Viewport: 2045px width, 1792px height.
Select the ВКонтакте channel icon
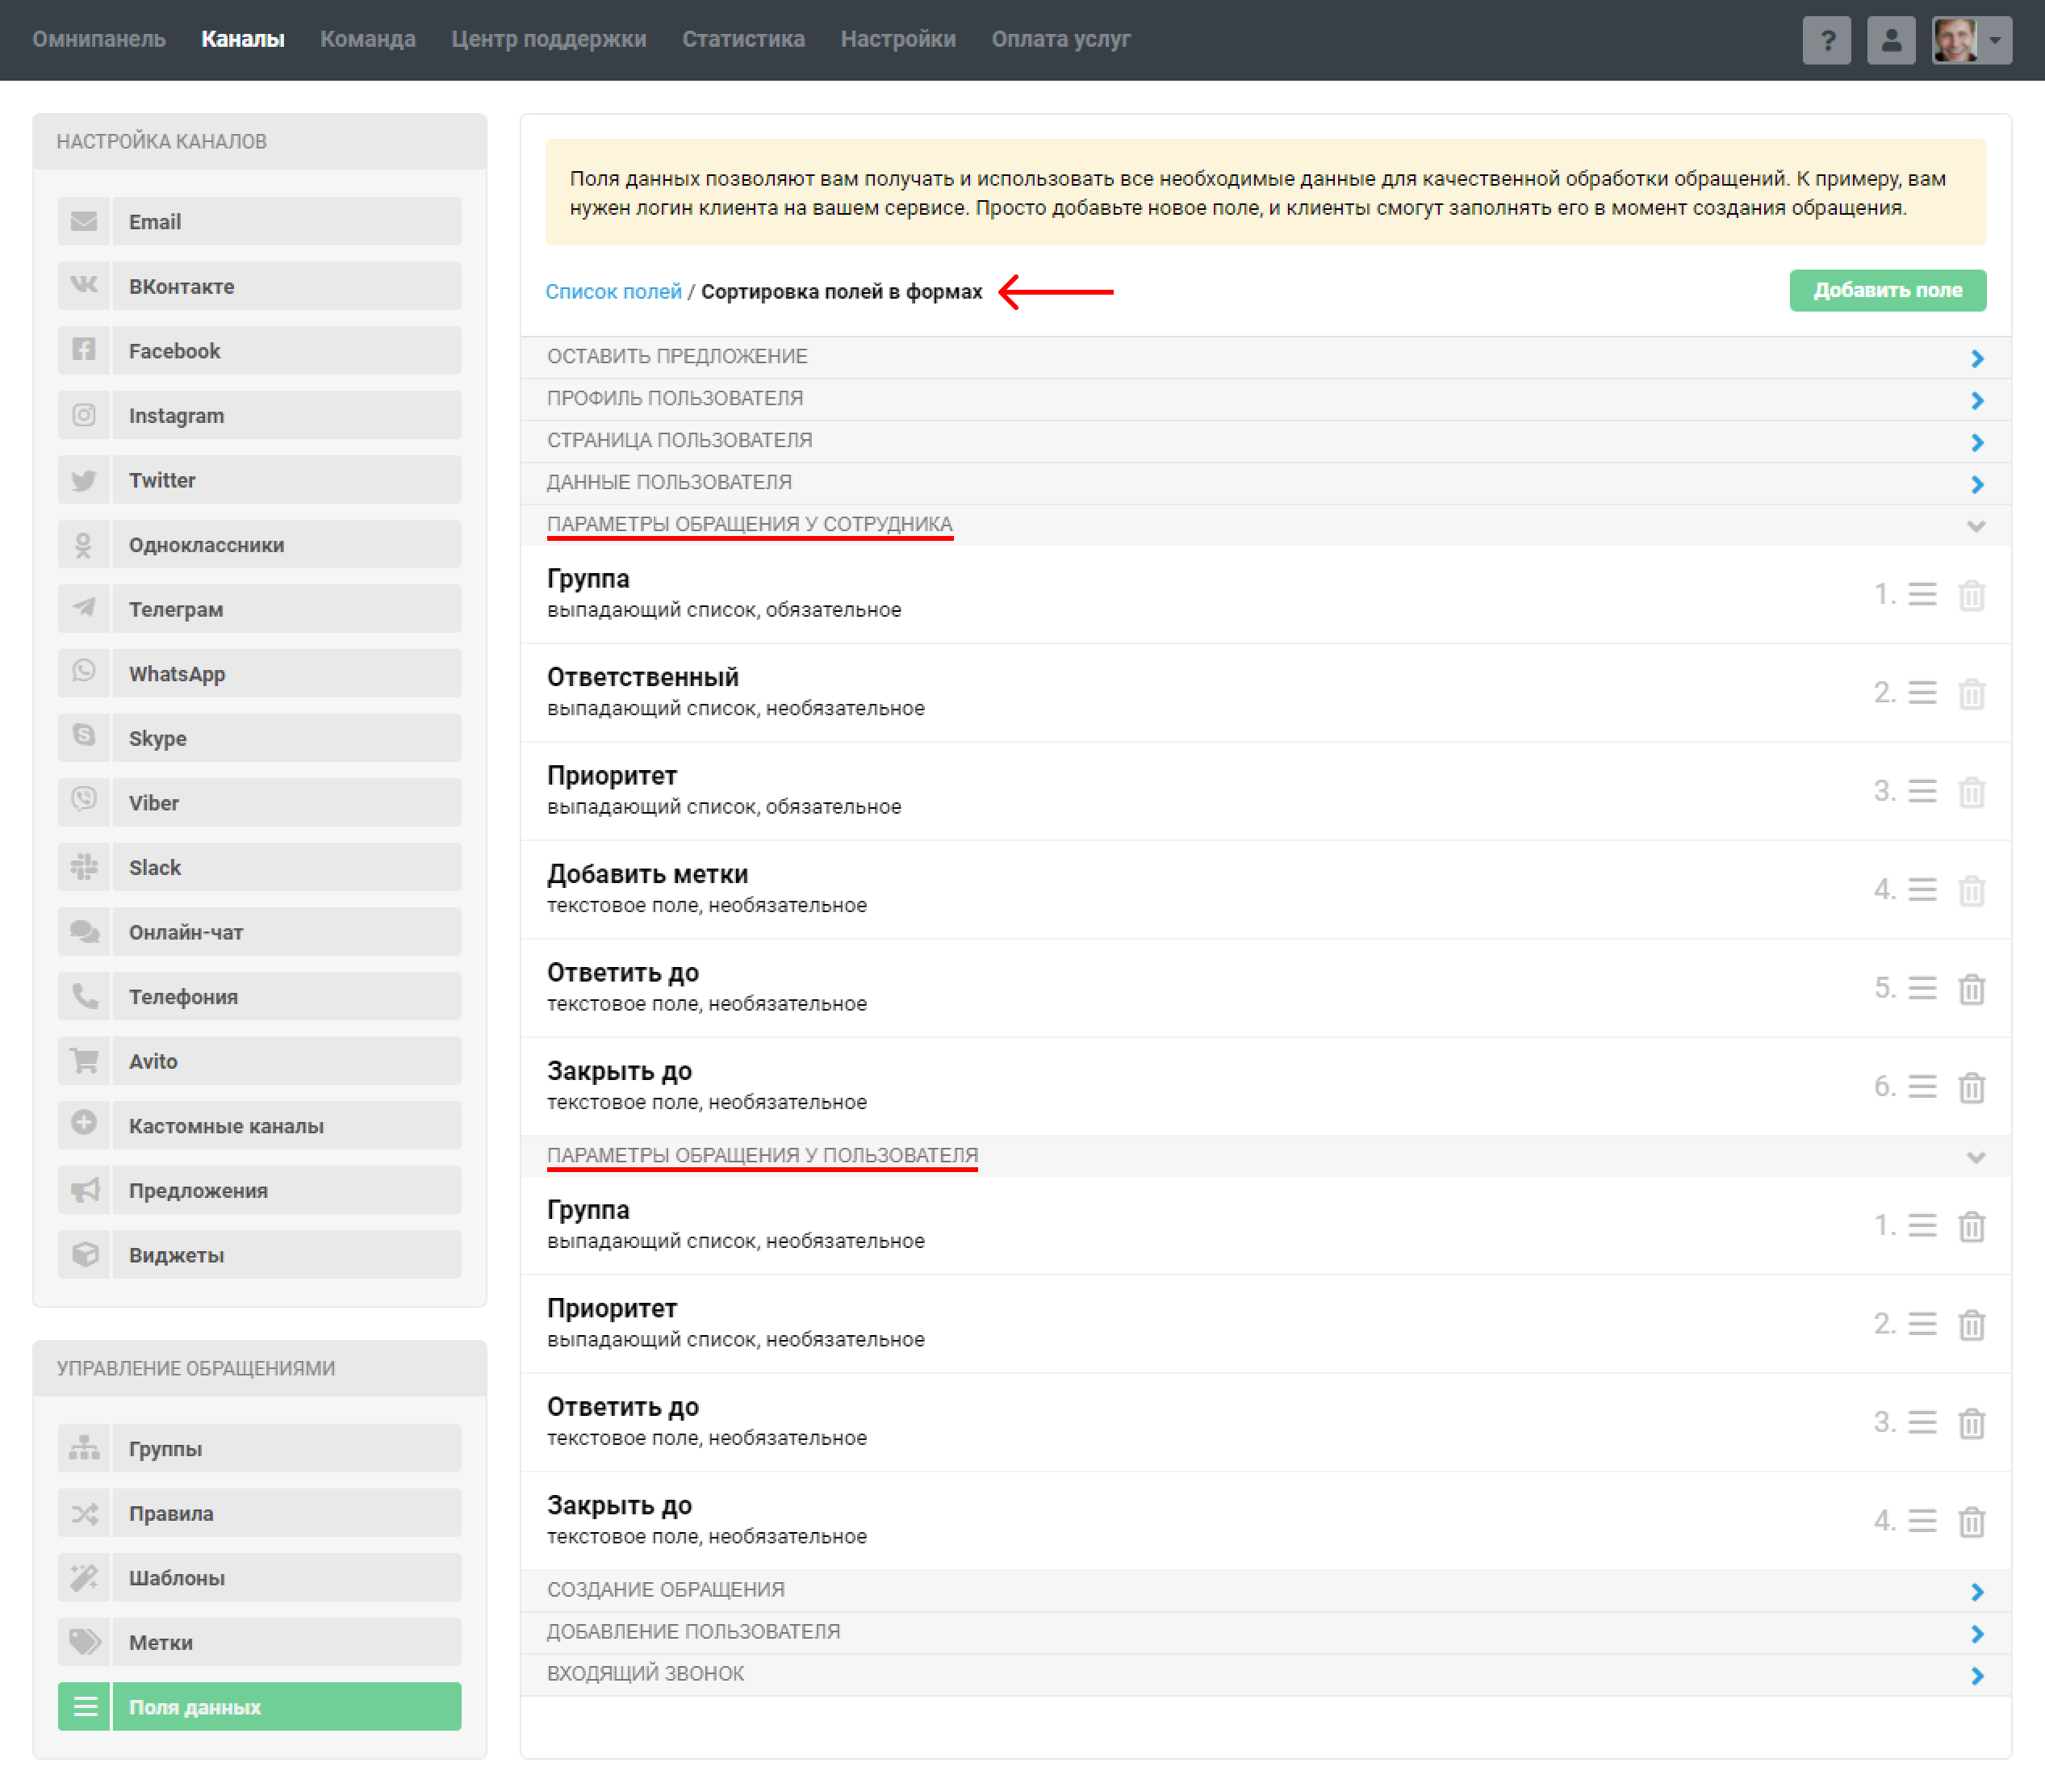[x=84, y=286]
